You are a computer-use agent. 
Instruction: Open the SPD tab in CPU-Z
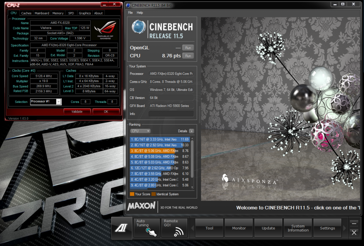(x=71, y=13)
